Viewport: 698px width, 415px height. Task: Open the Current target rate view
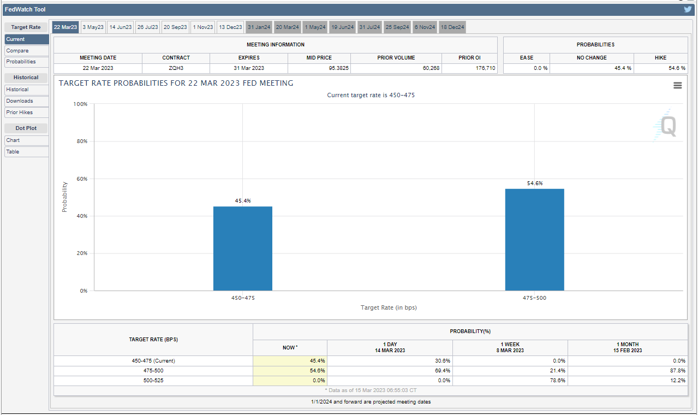[x=27, y=39]
